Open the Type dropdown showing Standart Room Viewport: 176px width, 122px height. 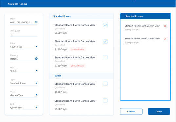tap(37, 83)
